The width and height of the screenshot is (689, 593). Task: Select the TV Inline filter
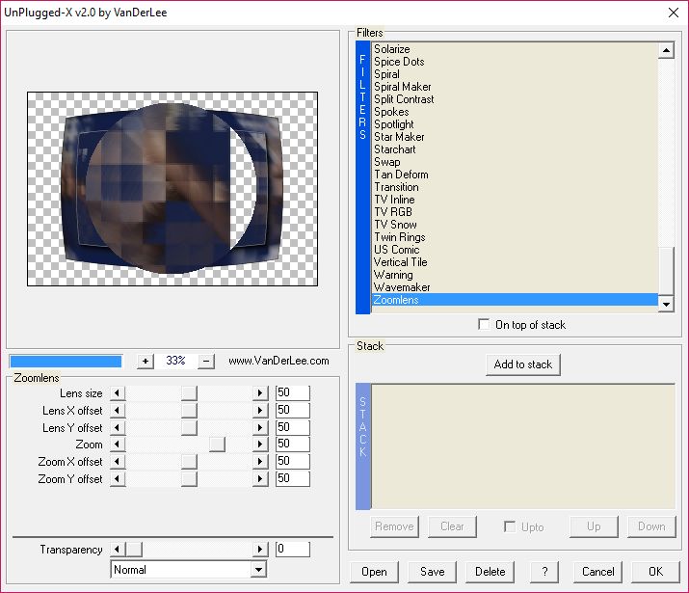pyautogui.click(x=394, y=200)
